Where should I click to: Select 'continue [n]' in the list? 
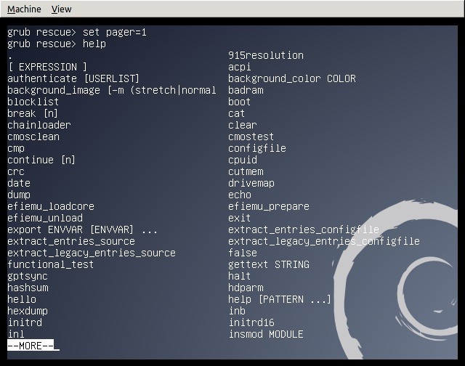[41, 160]
